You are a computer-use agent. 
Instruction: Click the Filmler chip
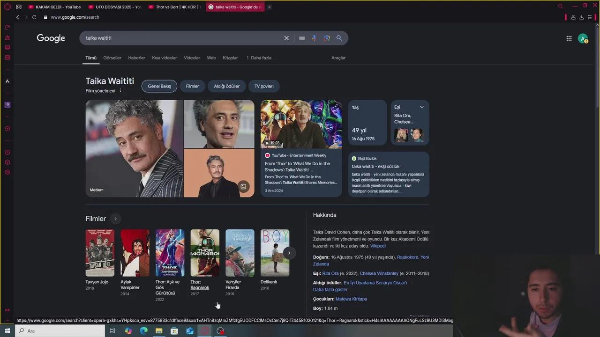tap(192, 86)
